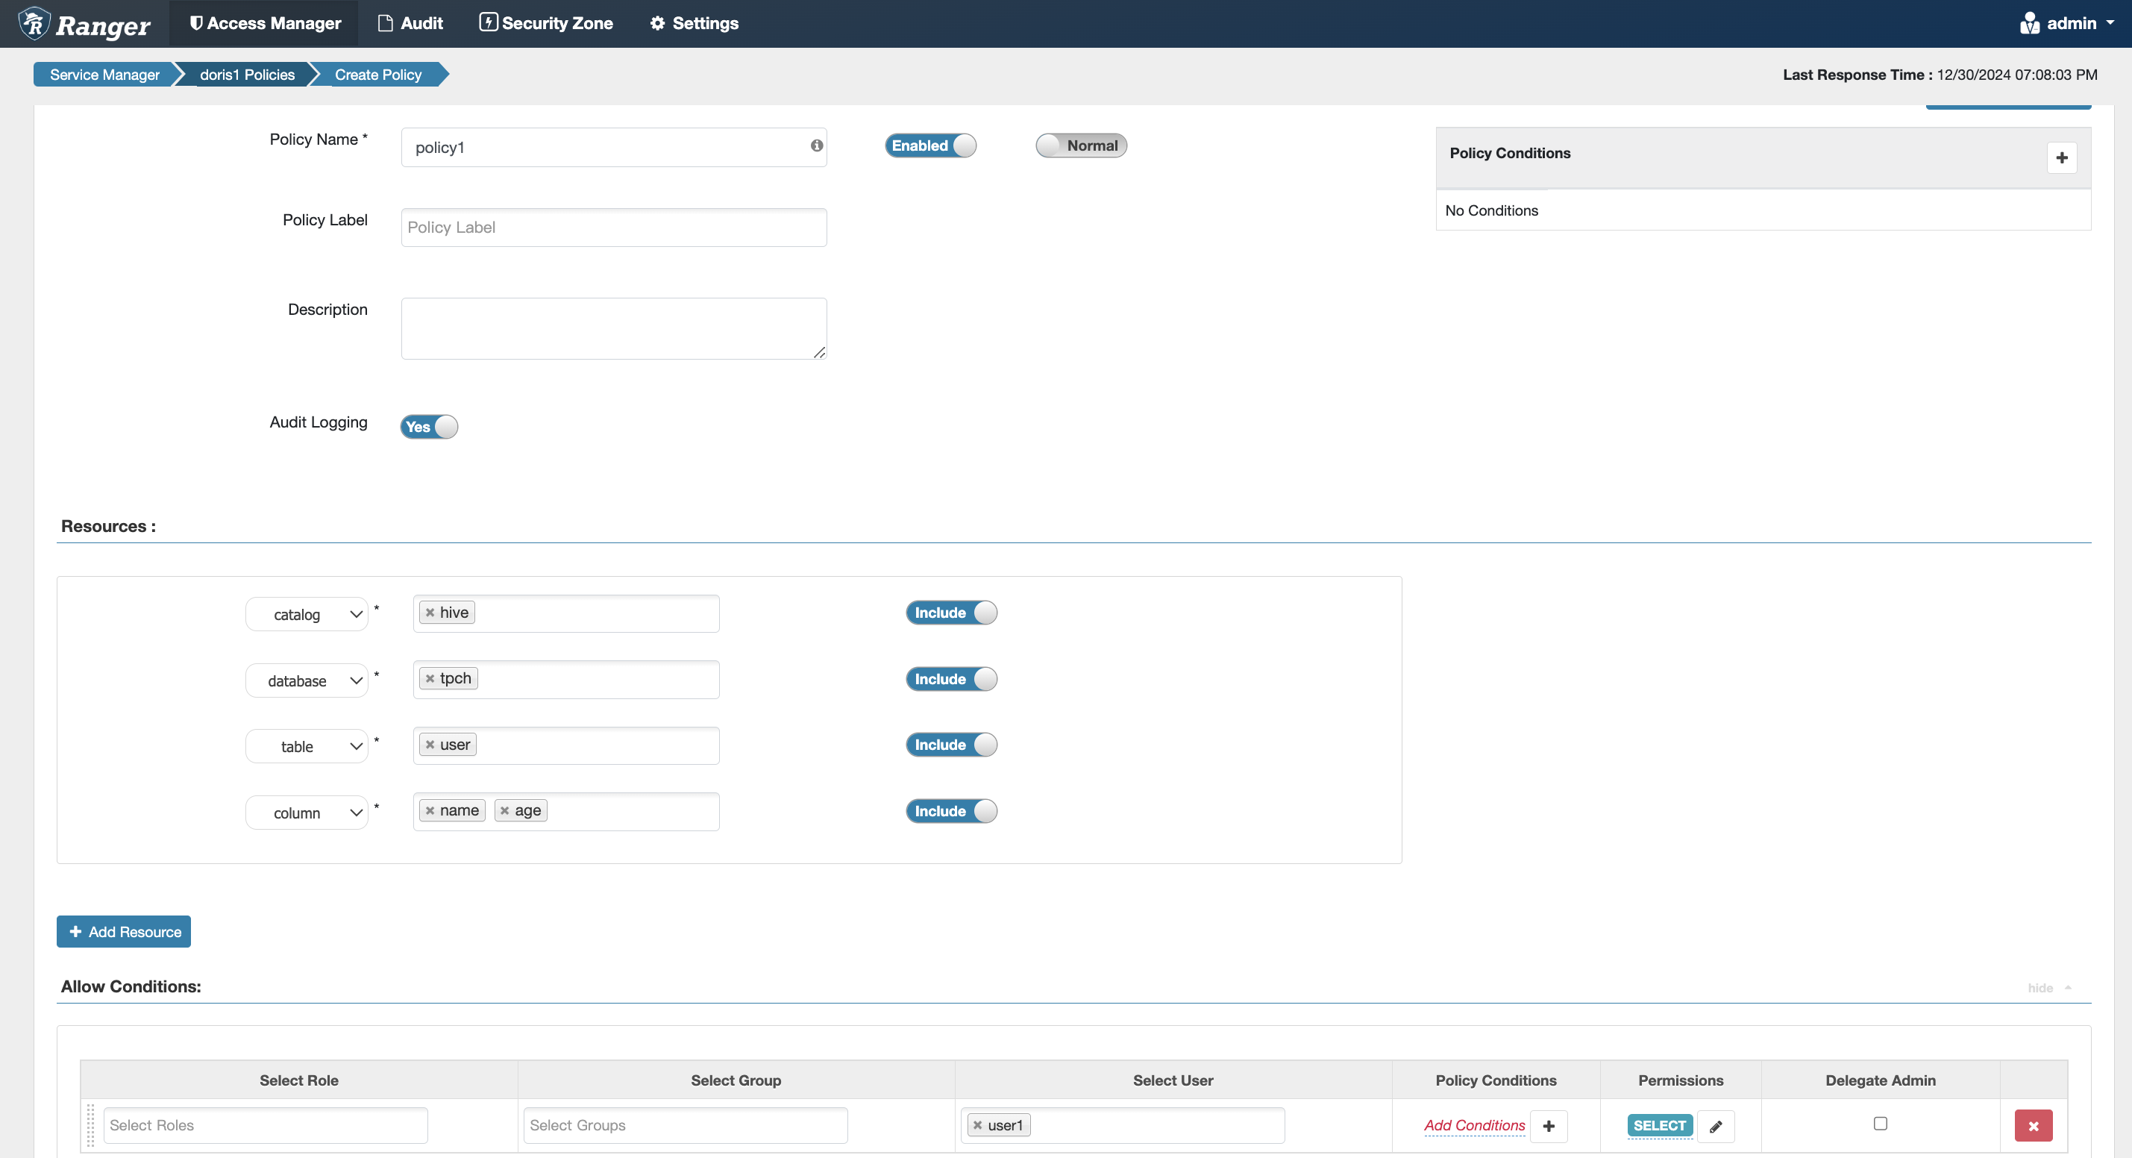The image size is (2132, 1158).
Task: Toggle the table 'user' Include switch to Exclude
Action: pos(950,744)
